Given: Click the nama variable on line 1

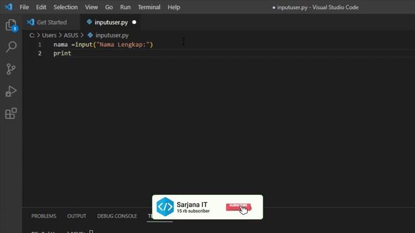Looking at the screenshot, I should (x=60, y=45).
